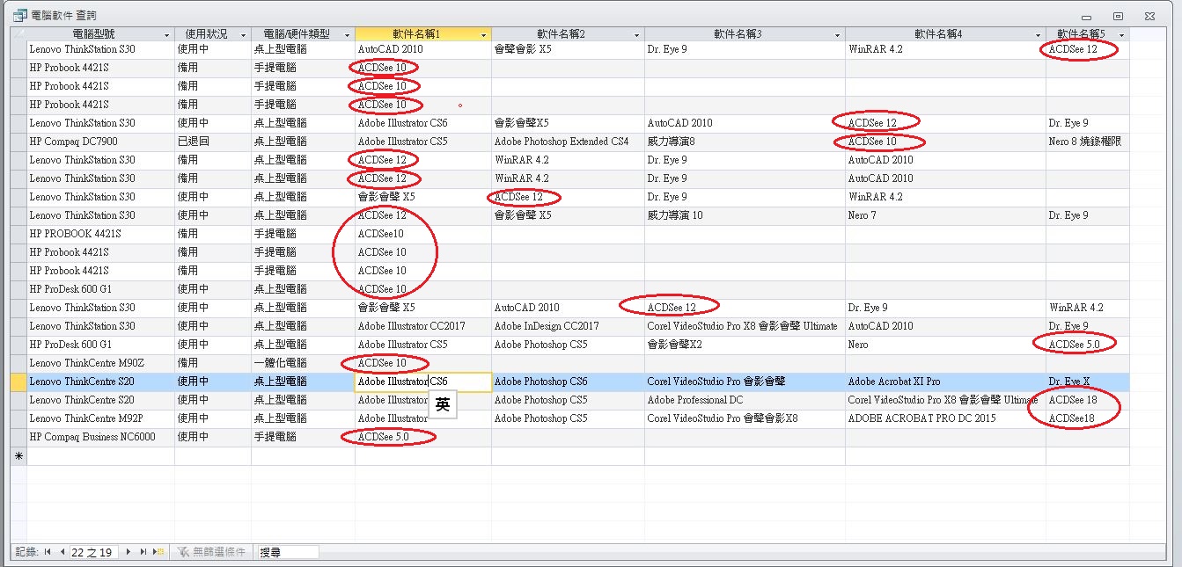The height and width of the screenshot is (567, 1182).
Task: Click the Lenovo ThinkCentre M90Z cell
Action: [101, 363]
